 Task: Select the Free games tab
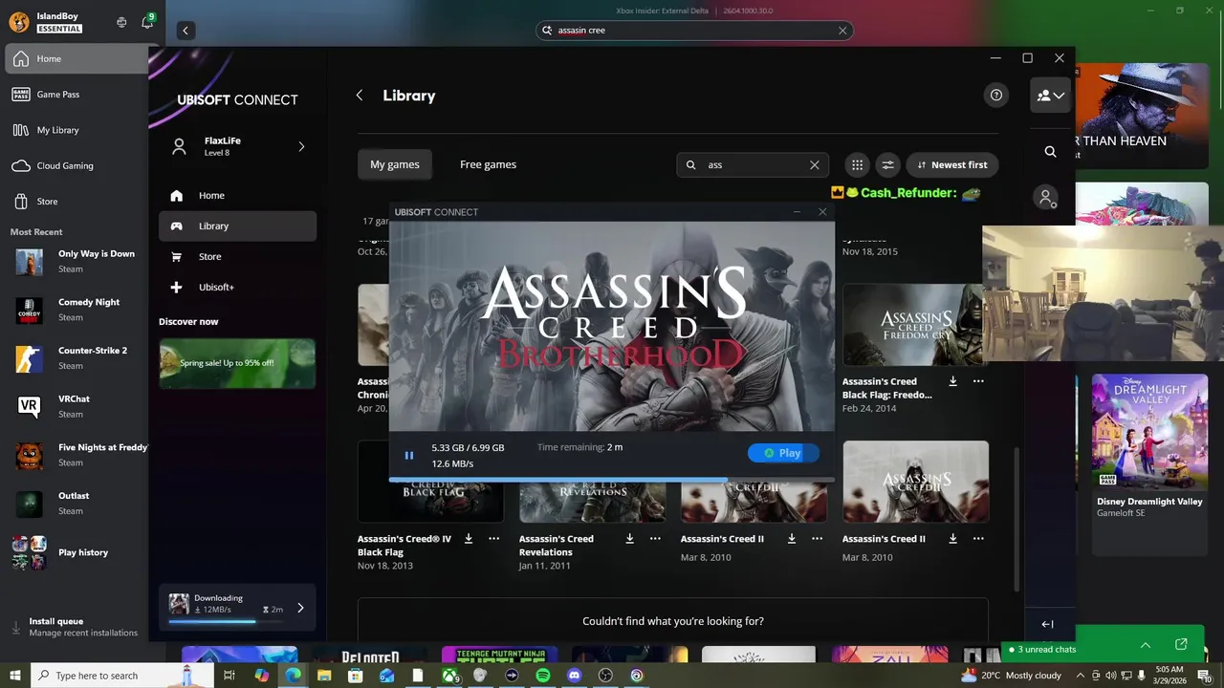tap(488, 164)
